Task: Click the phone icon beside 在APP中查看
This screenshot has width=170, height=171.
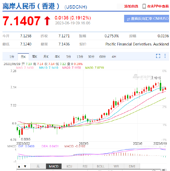Action: pyautogui.click(x=144, y=6)
